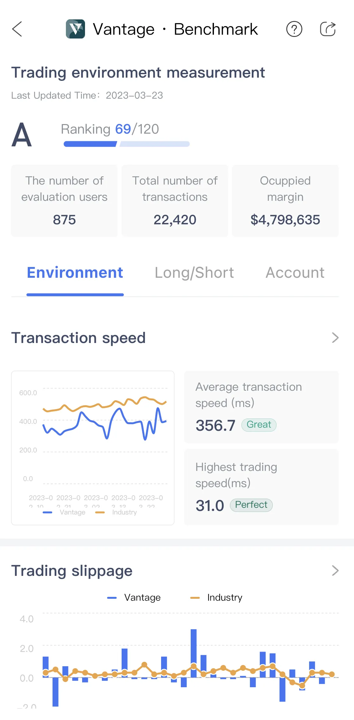This screenshot has height=720, width=354.
Task: Tap the tallest blue slippage bar
Action: (x=194, y=653)
